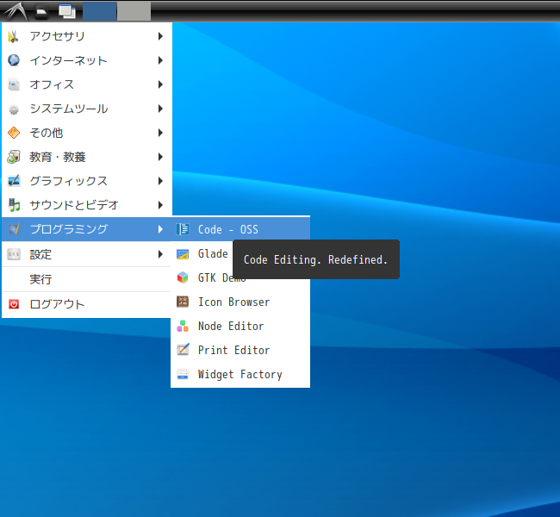The width and height of the screenshot is (560, 517).
Task: Click the show desktop windows icon
Action: (66, 11)
